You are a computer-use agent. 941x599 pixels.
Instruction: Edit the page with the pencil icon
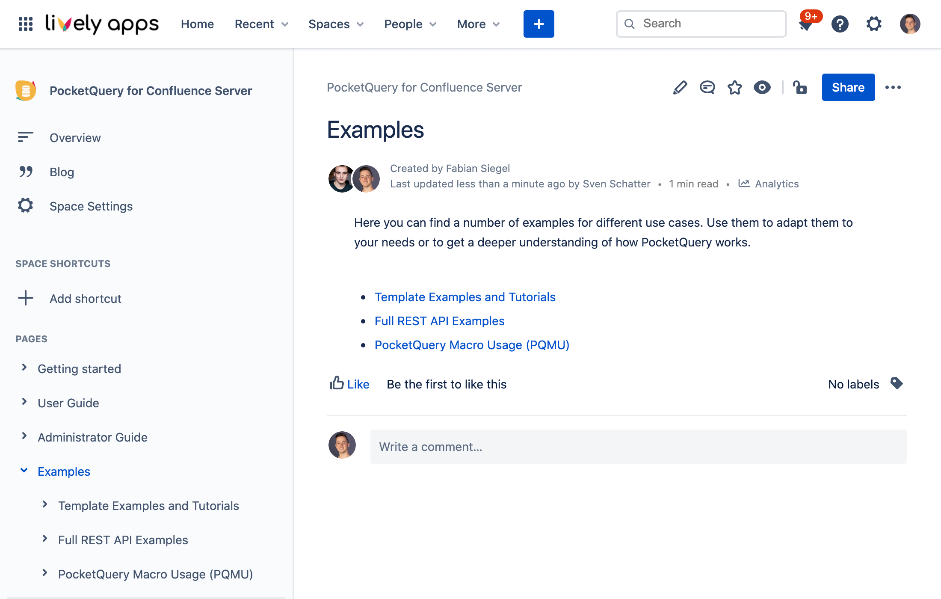click(680, 87)
